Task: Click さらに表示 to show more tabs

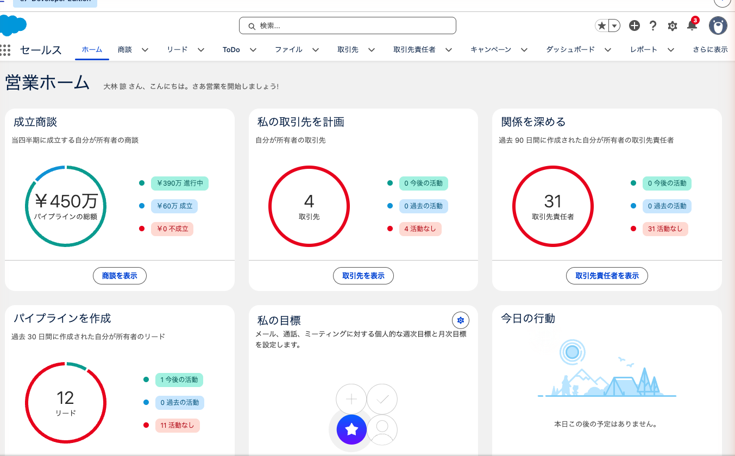Action: coord(710,49)
